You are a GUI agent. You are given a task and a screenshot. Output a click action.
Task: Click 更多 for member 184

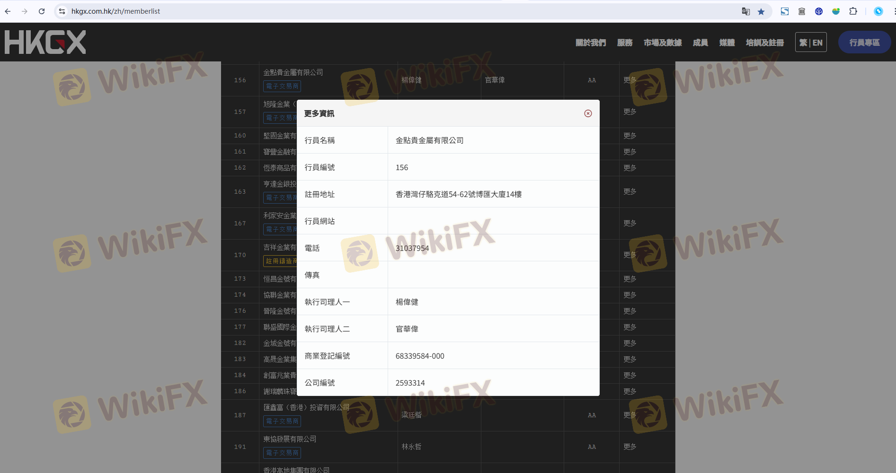pyautogui.click(x=630, y=376)
